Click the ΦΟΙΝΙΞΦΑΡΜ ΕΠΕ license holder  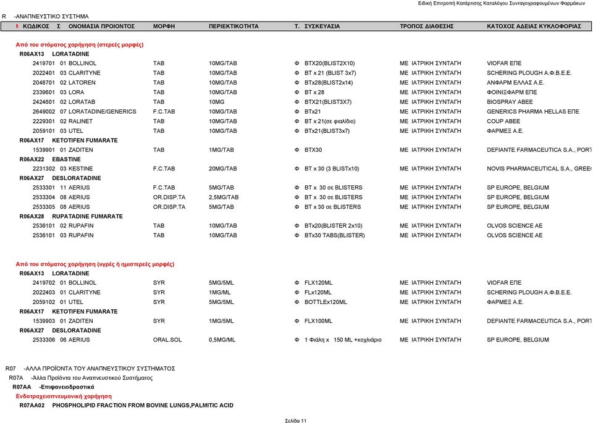511,92
